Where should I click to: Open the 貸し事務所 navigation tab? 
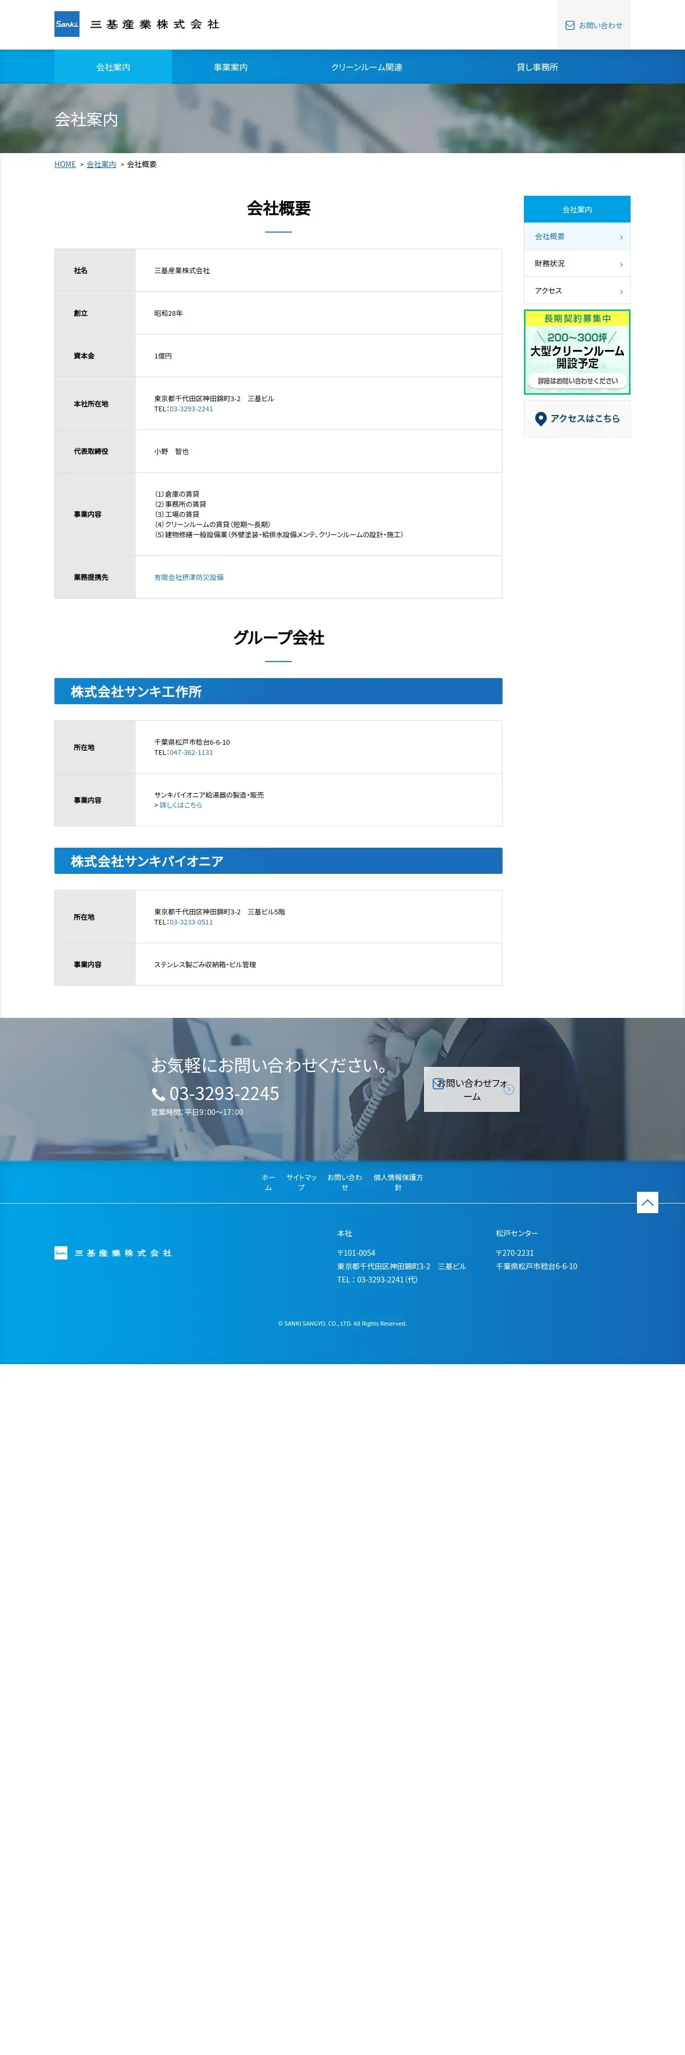point(537,67)
